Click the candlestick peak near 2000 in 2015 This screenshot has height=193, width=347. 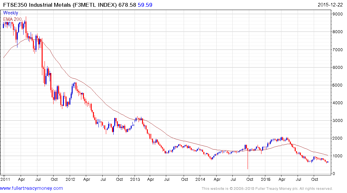(282, 139)
